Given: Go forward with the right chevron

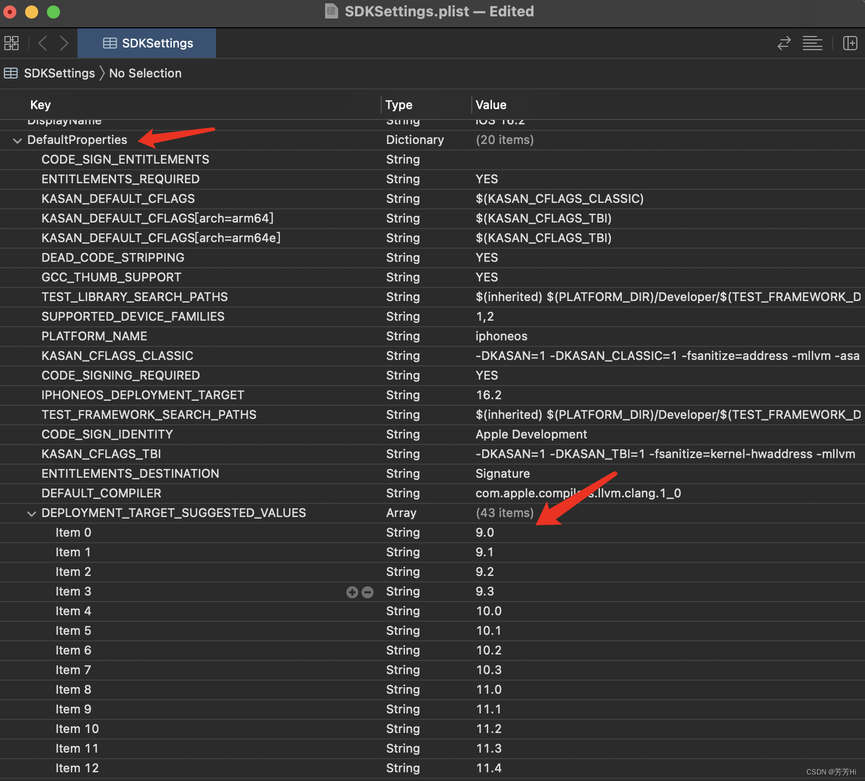Looking at the screenshot, I should click(x=64, y=43).
